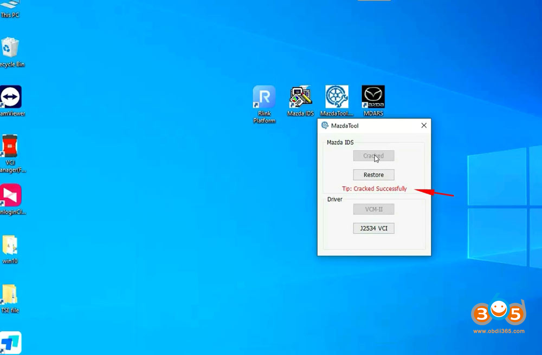Launch the TeamViewer desktop shortcut
Screen dimensions: 542x355
[x=11, y=101]
